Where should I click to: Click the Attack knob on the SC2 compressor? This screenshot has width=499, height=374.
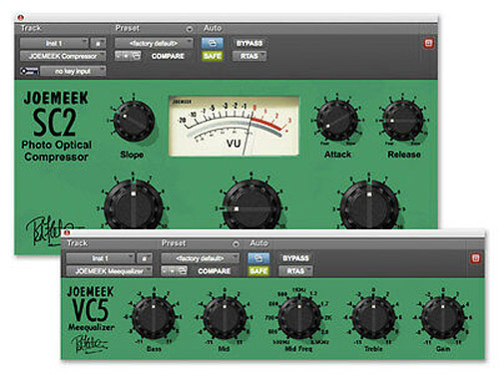point(337,121)
